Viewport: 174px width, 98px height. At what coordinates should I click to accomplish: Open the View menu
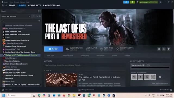[x=11, y=2]
